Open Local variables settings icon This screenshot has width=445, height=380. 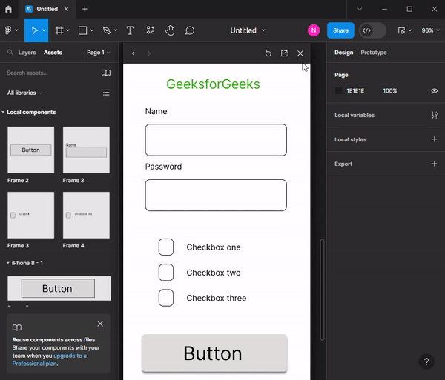[x=434, y=115]
